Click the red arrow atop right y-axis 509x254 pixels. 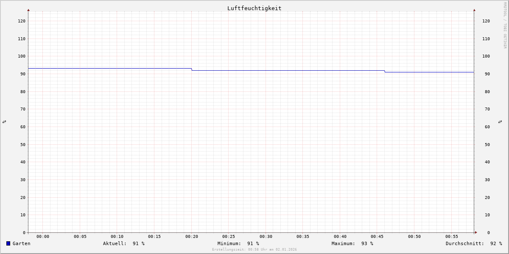click(474, 10)
